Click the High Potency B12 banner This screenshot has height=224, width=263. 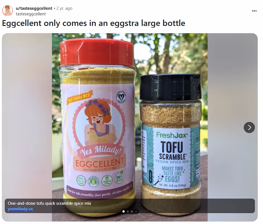click(79, 98)
